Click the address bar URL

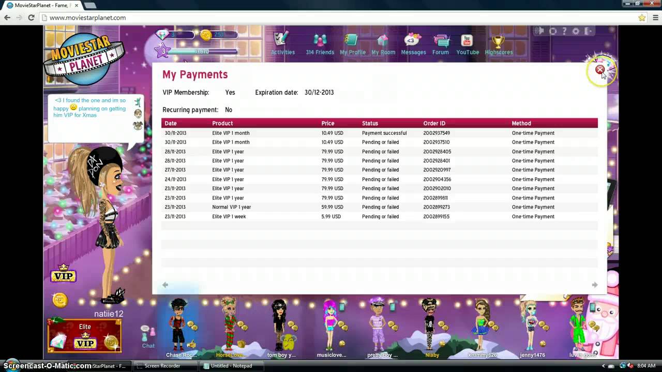pyautogui.click(x=87, y=18)
